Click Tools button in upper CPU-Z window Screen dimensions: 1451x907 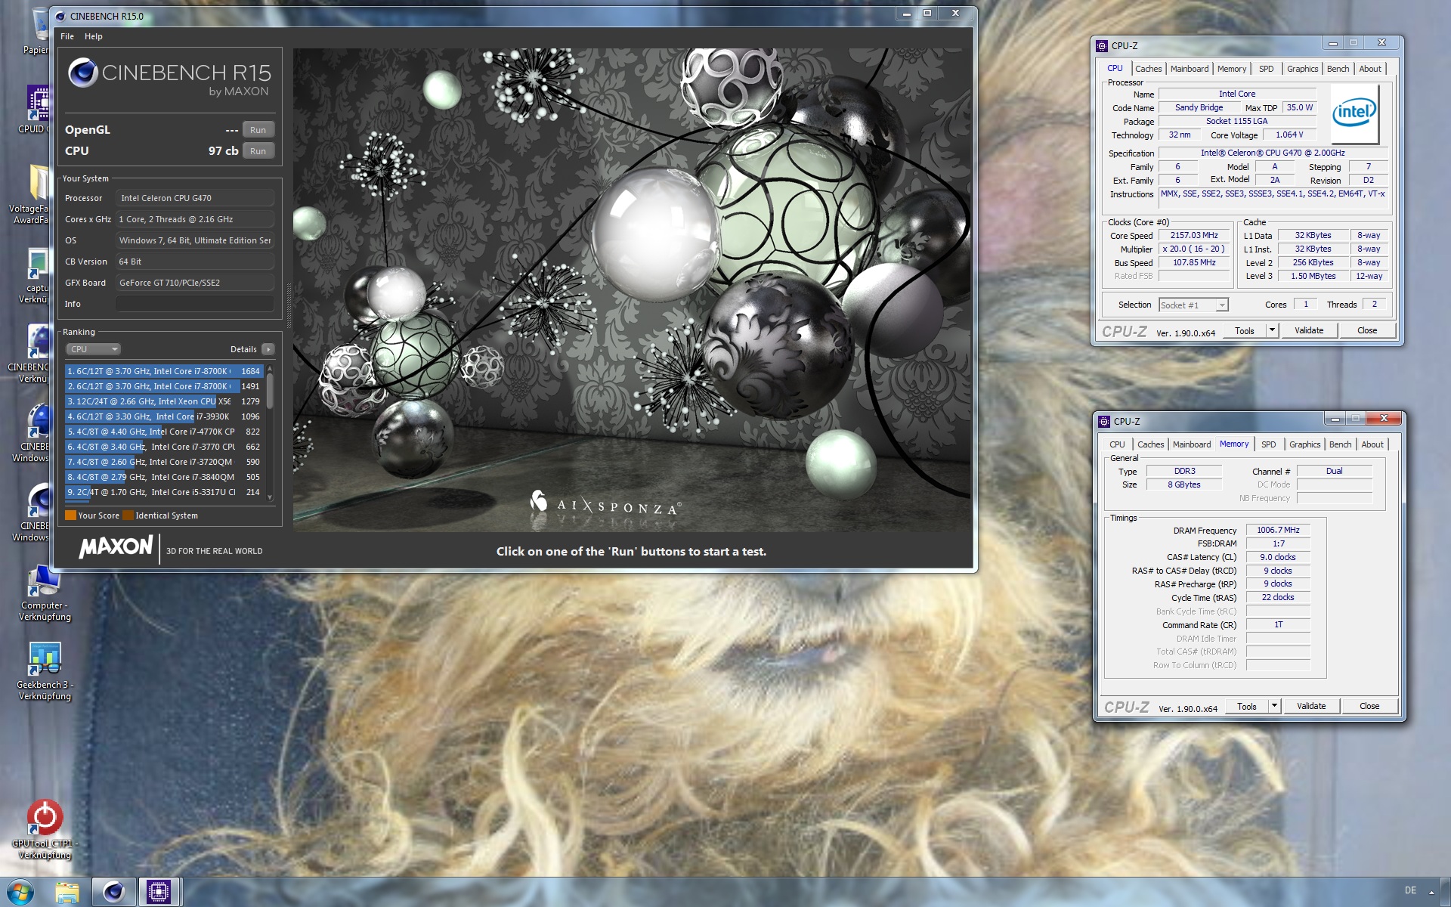coord(1245,330)
